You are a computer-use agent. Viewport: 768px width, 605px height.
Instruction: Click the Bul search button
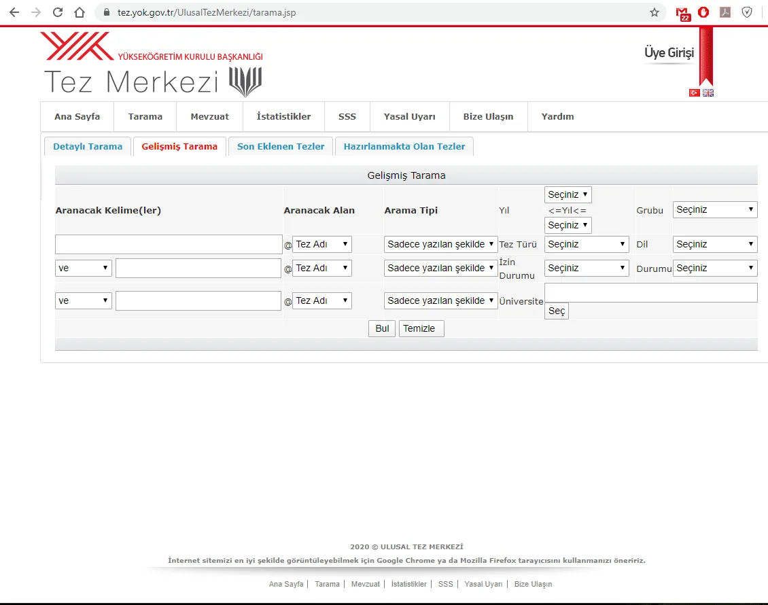(382, 328)
